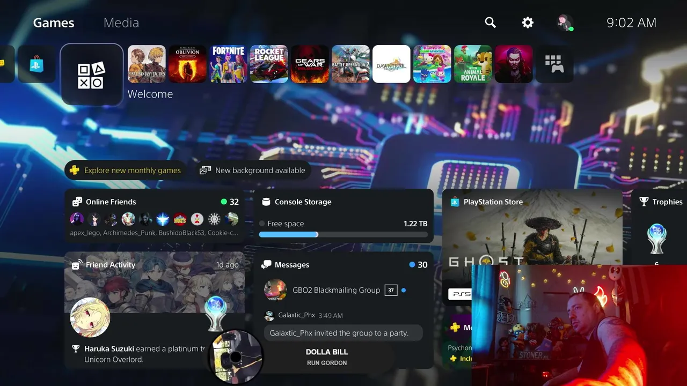Image resolution: width=687 pixels, height=386 pixels.
Task: Click the Friend Activity platinum trophy badge
Action: pos(216,314)
